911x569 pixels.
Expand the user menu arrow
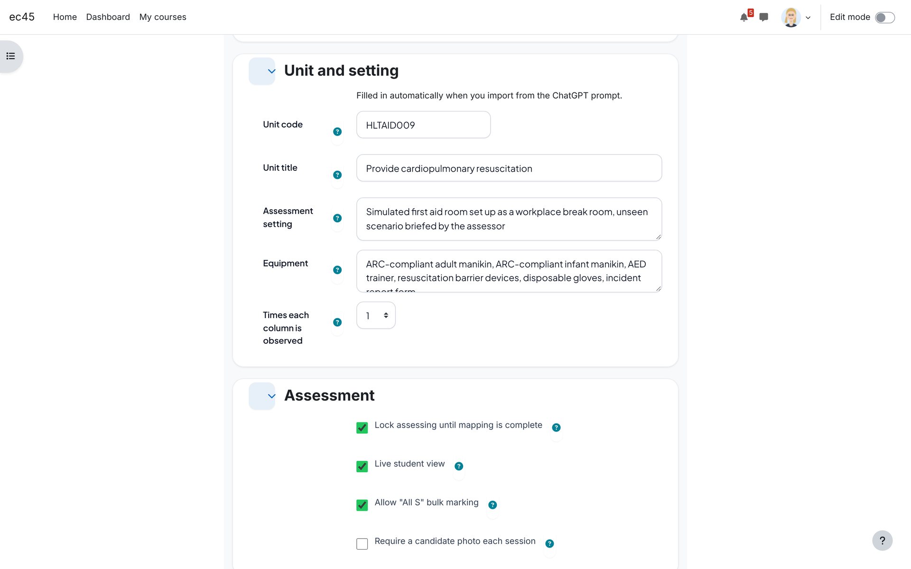[x=808, y=18]
